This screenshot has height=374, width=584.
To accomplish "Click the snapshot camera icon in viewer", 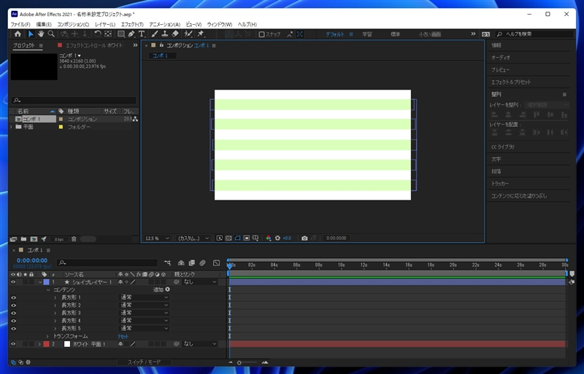I will click(x=304, y=238).
